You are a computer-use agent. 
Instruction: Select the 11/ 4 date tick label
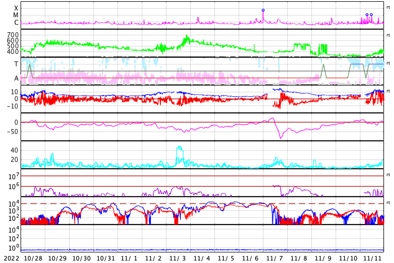click(x=202, y=259)
